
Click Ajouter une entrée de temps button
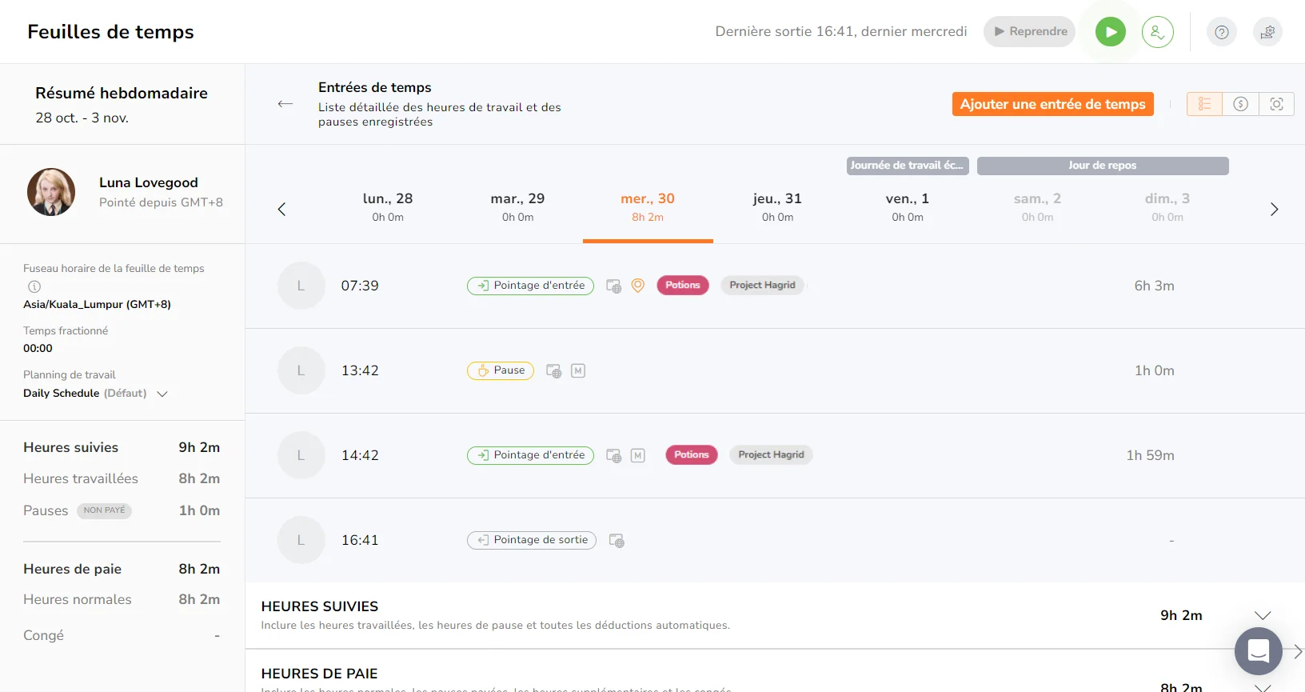(x=1052, y=104)
